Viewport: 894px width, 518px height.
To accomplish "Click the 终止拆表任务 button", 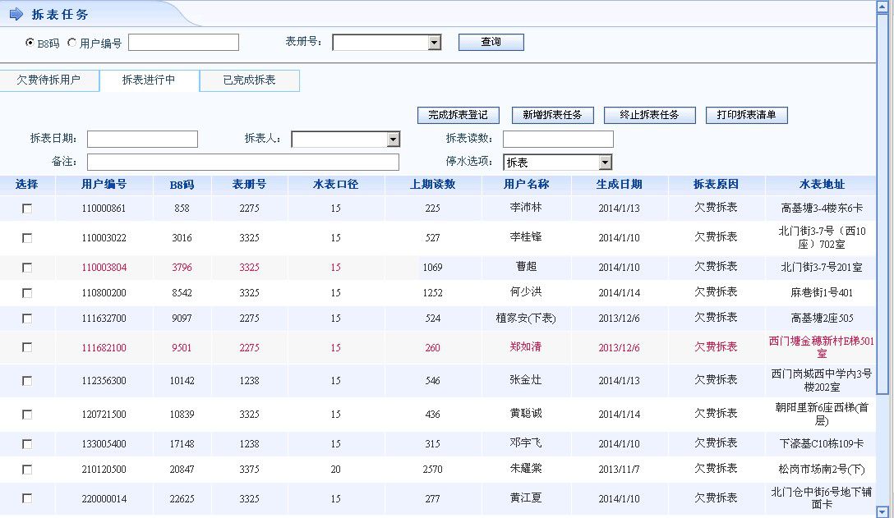I will (649, 115).
